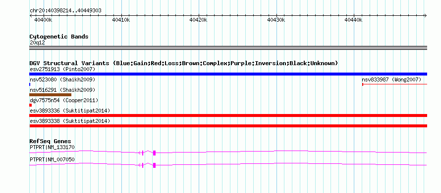Image resolution: width=441 pixels, height=193 pixels.
Task: Click the PTPRT|NM_007050 gene label
Action: pos(52,159)
